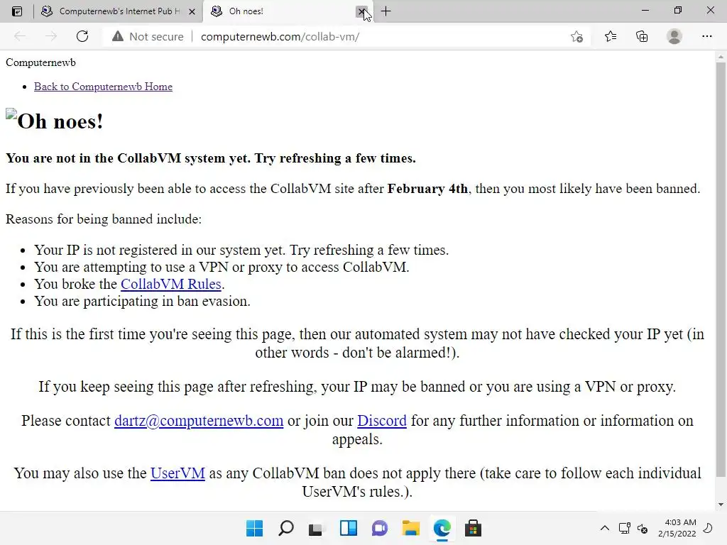
Task: Open muted volume tray icon
Action: tap(642, 528)
